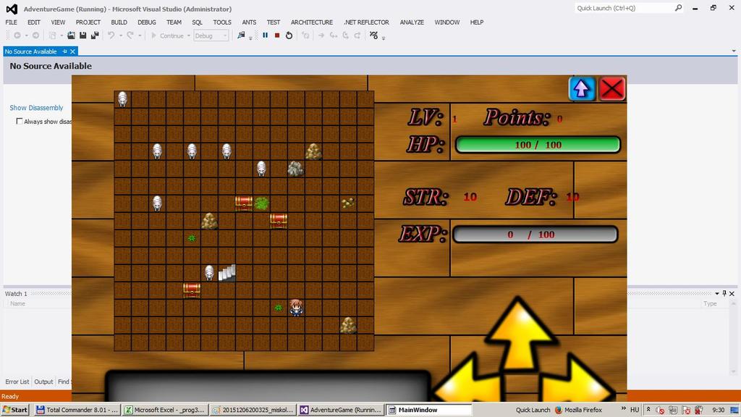Click the blue up-arrow button in the game
The width and height of the screenshot is (741, 417).
[x=582, y=88]
